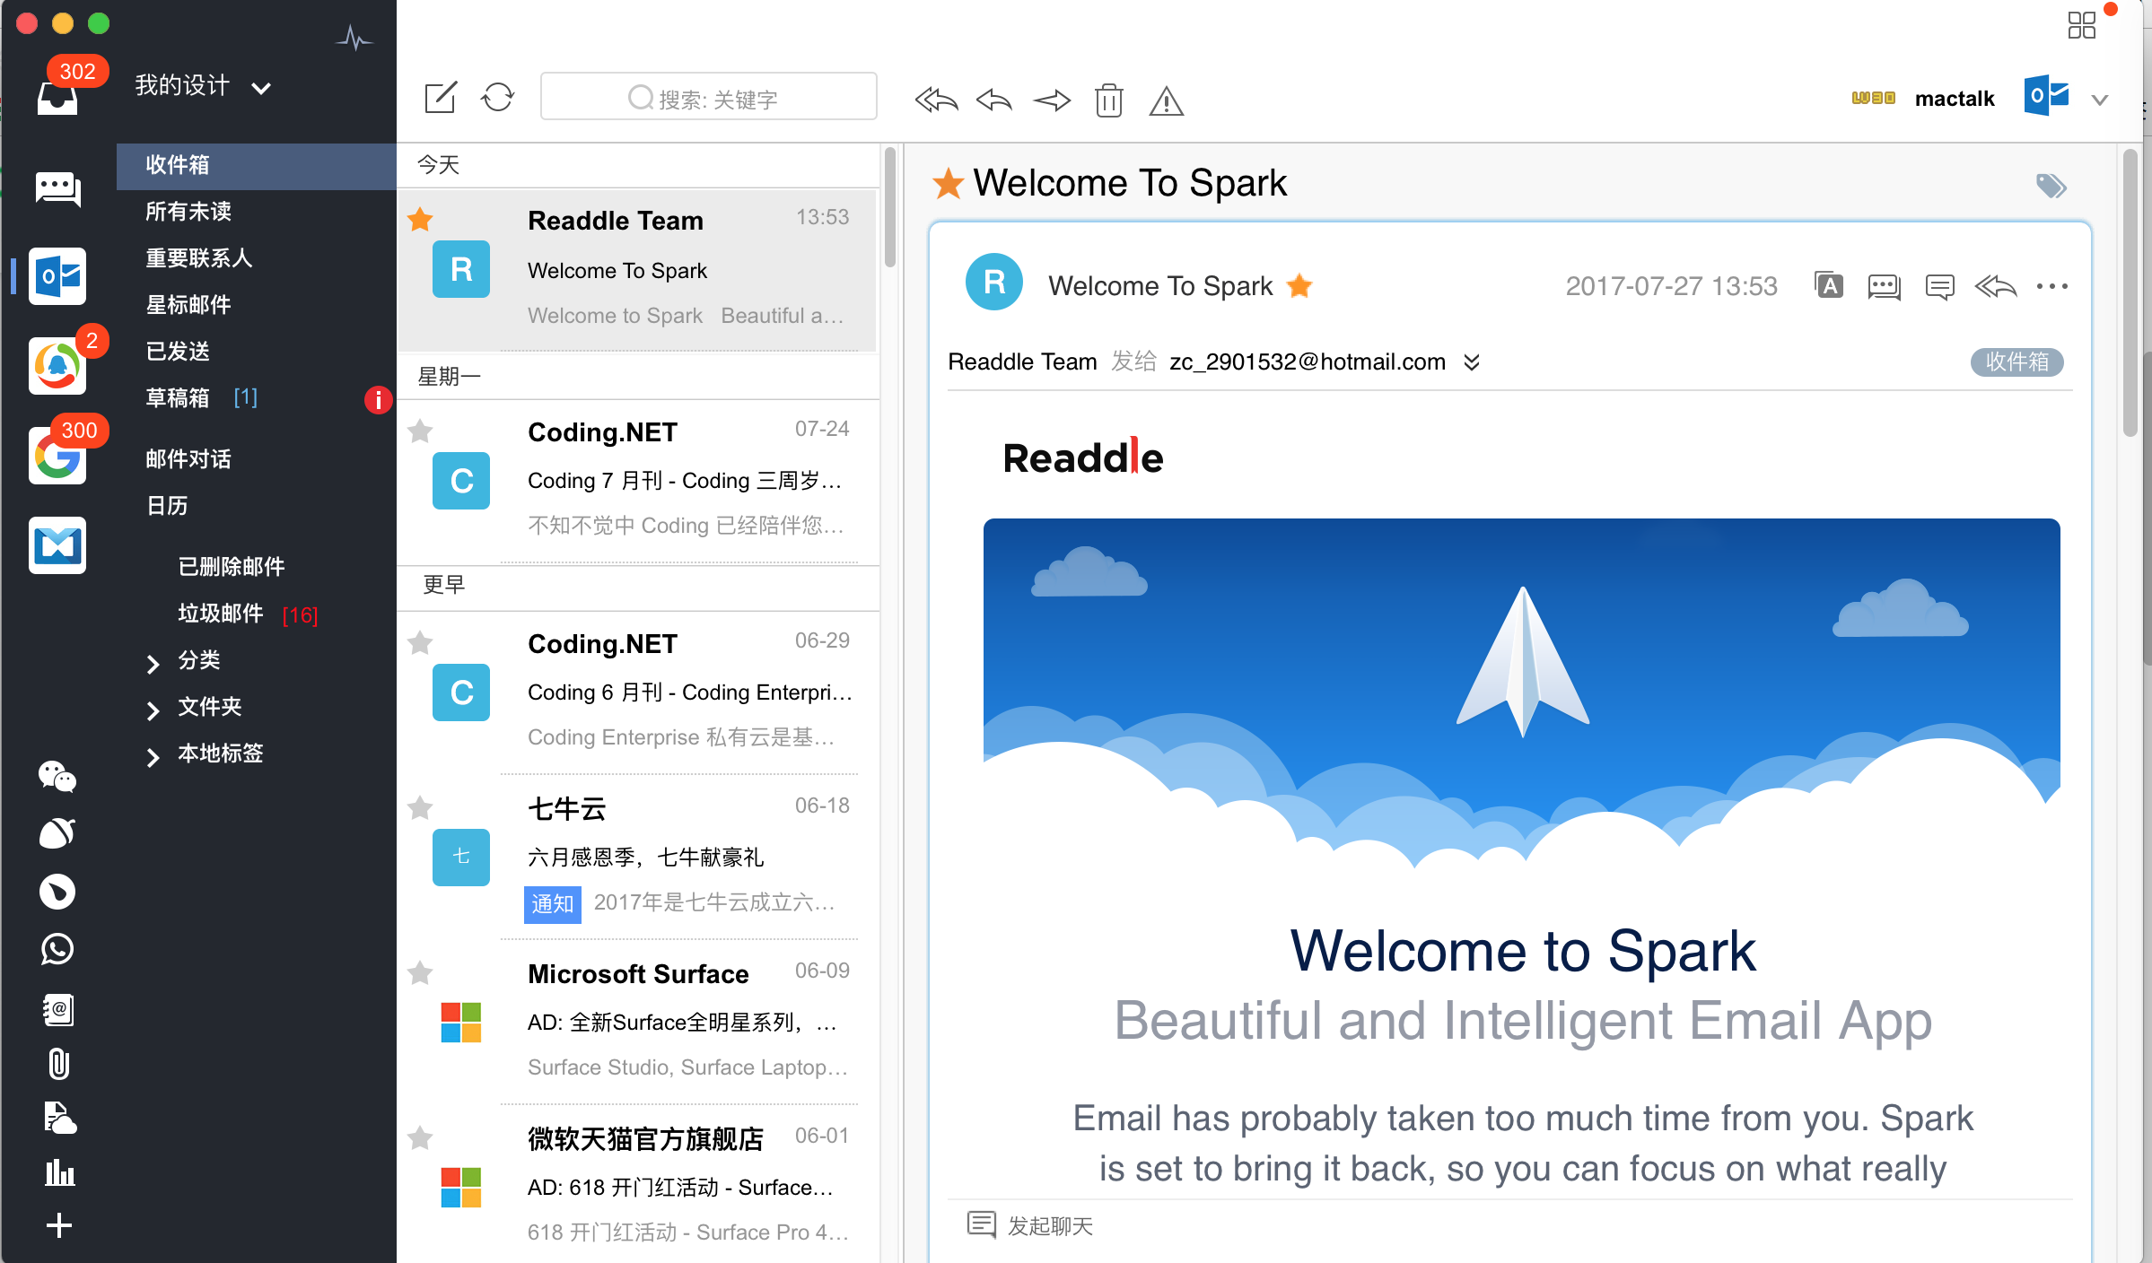This screenshot has width=2152, height=1263.
Task: Open 日历 in the sidebar
Action: [167, 506]
